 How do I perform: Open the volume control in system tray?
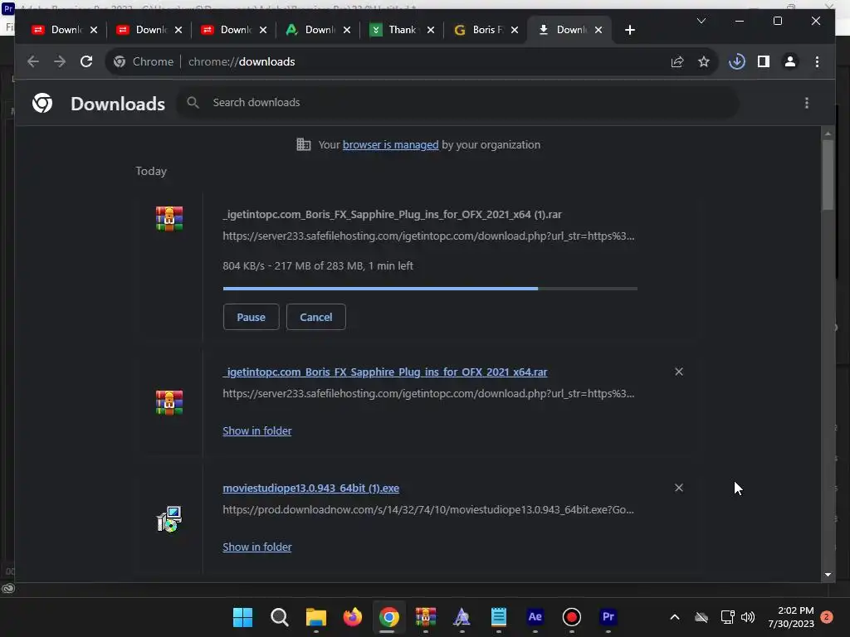click(748, 617)
